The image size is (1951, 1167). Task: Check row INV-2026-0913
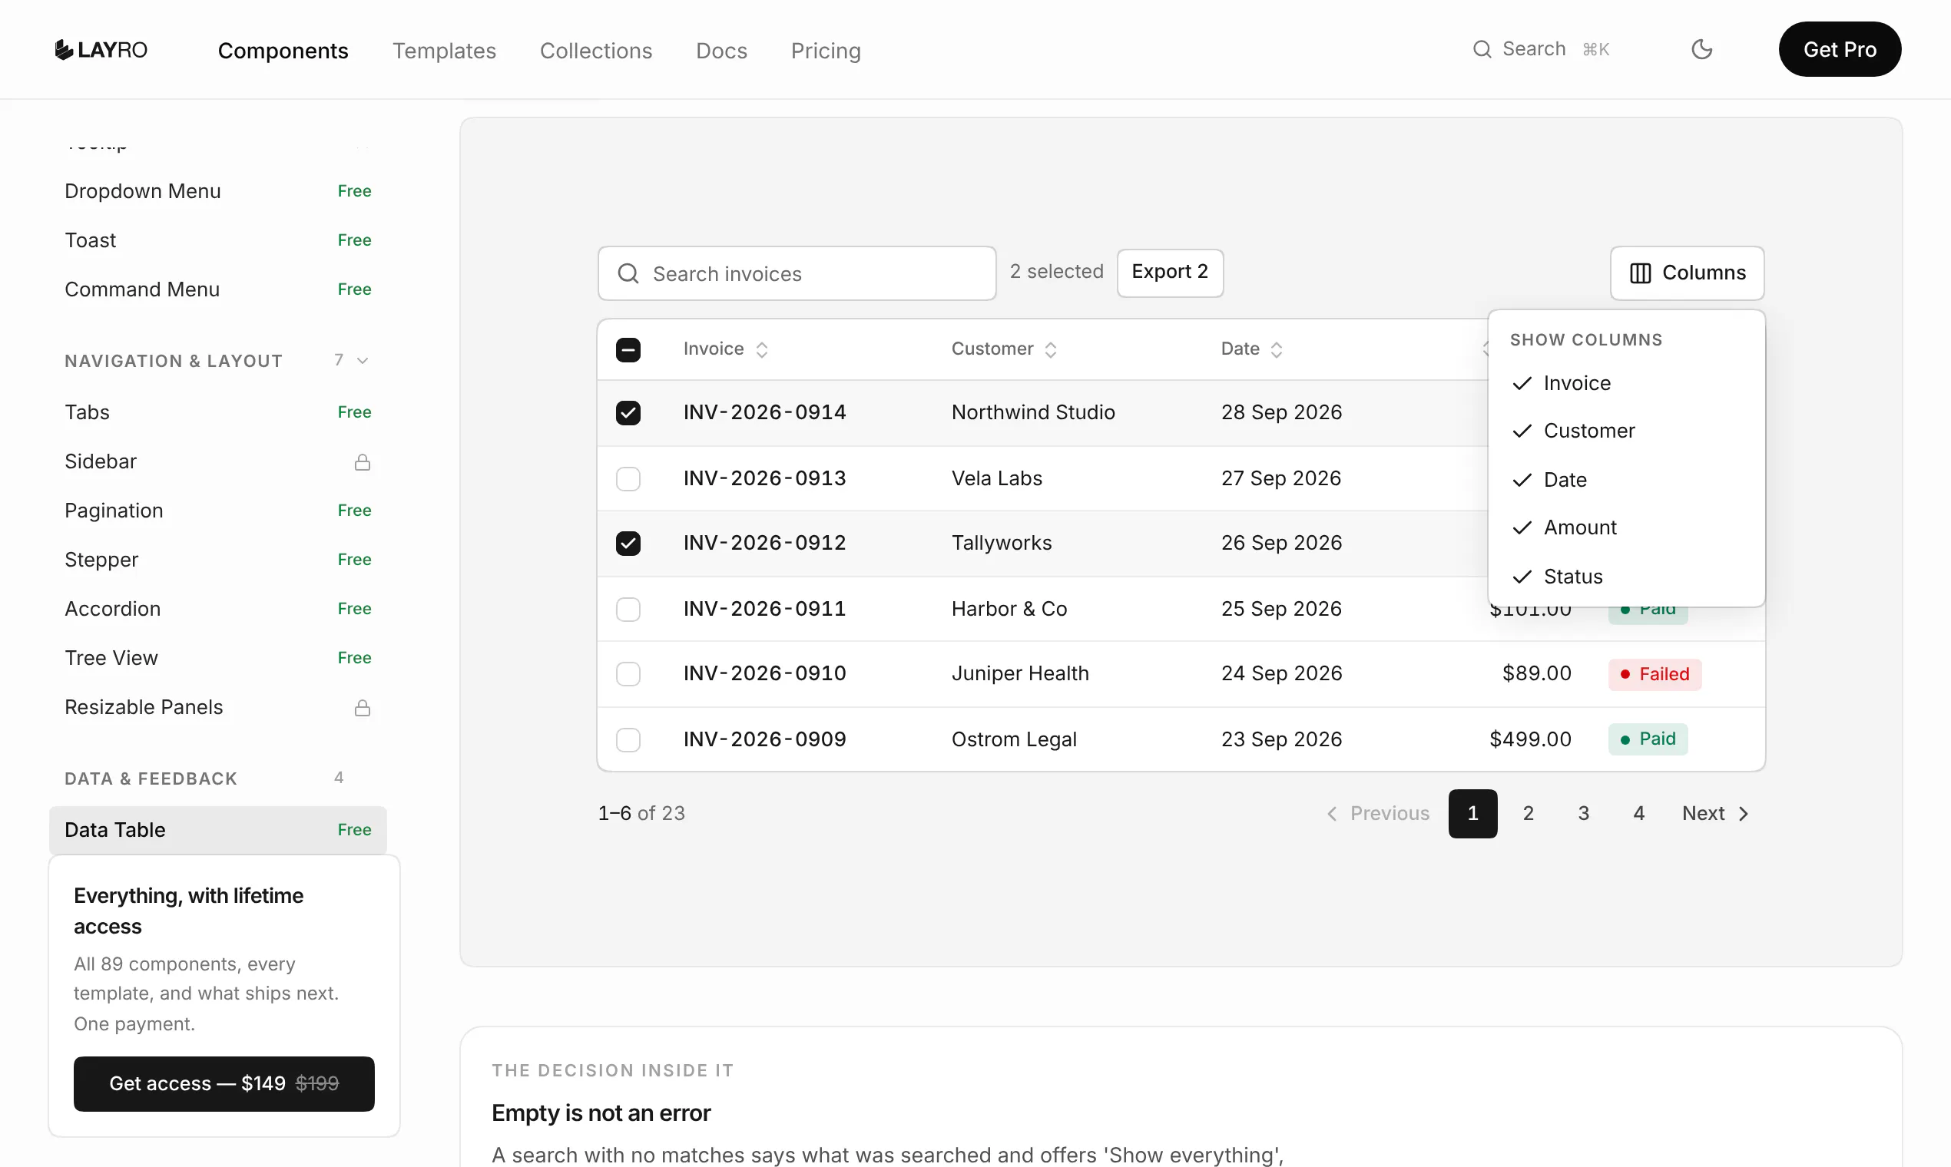point(628,478)
